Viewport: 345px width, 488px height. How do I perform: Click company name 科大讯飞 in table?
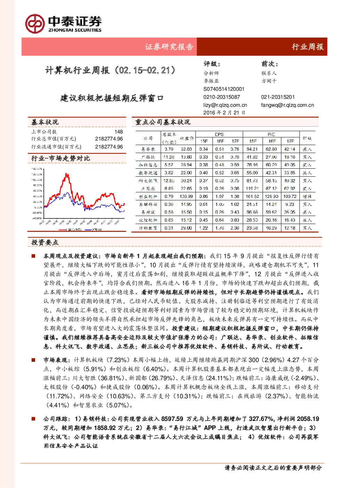(x=148, y=181)
